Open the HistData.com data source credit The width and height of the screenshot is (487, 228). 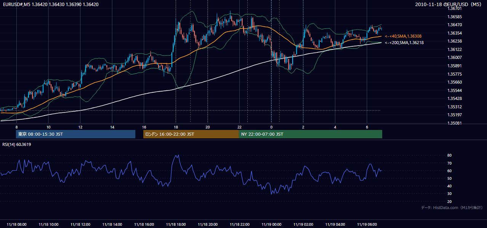[x=452, y=207]
